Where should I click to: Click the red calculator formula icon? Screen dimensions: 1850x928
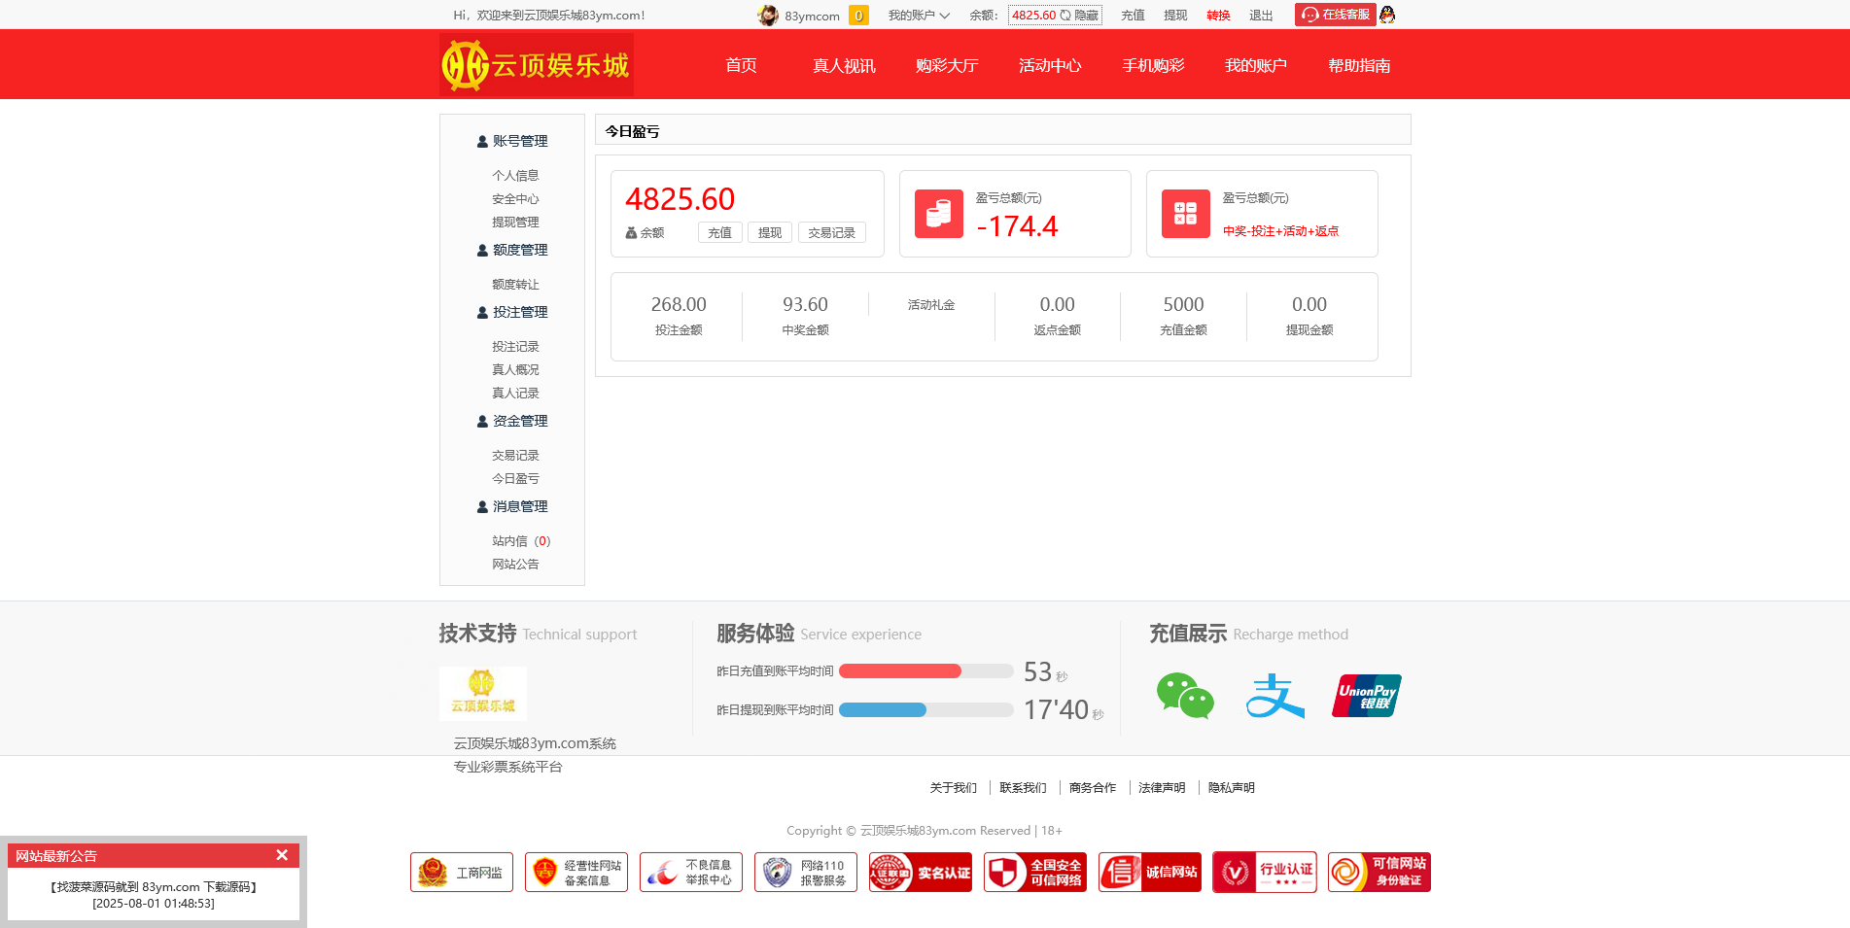[x=1185, y=214]
